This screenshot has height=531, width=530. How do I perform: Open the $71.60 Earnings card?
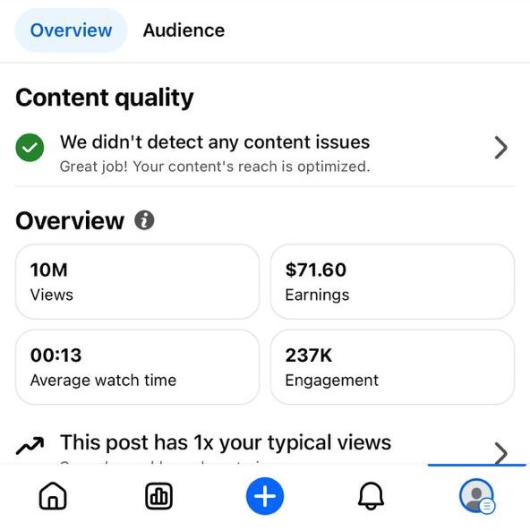click(x=392, y=281)
